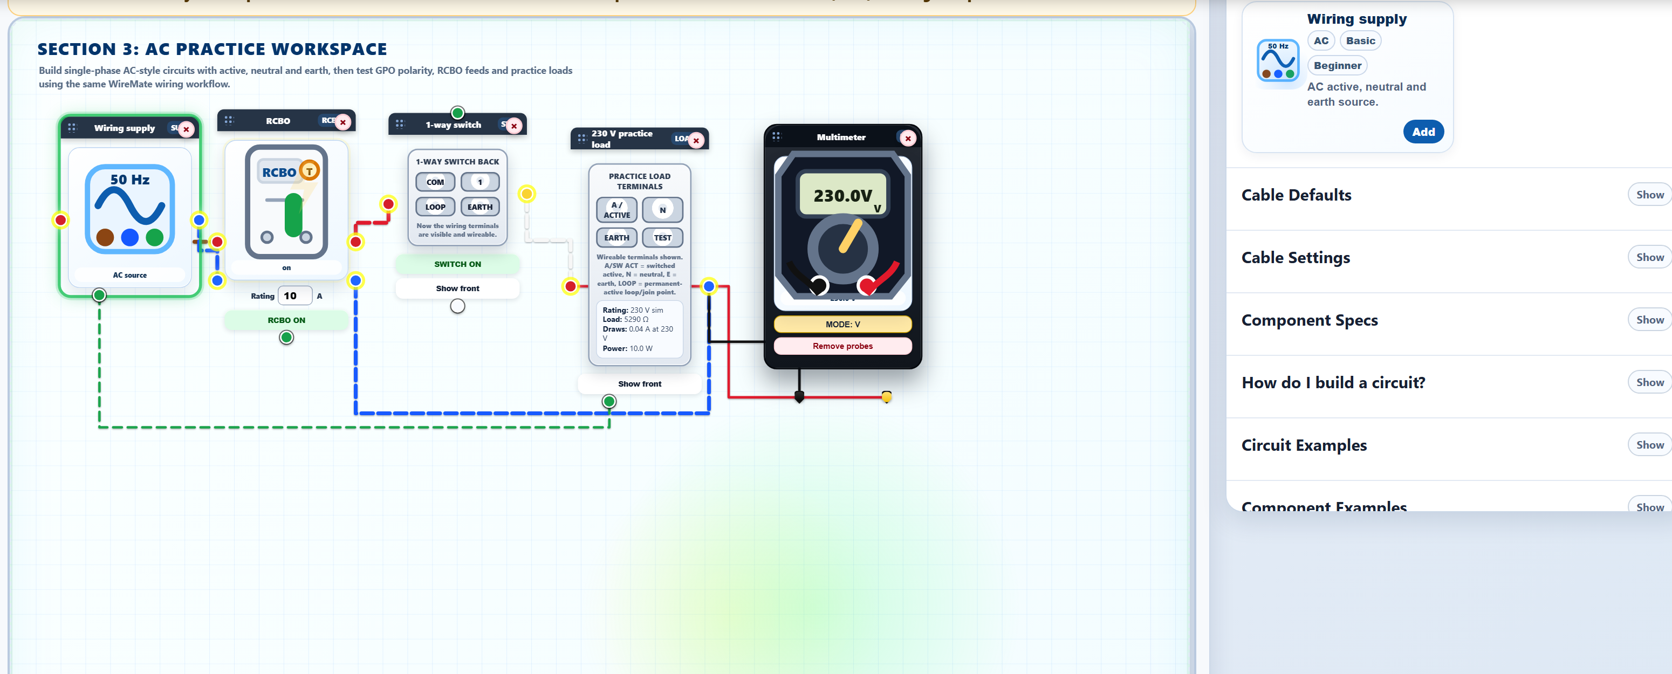Click the RCBO blue input node

pos(217,281)
